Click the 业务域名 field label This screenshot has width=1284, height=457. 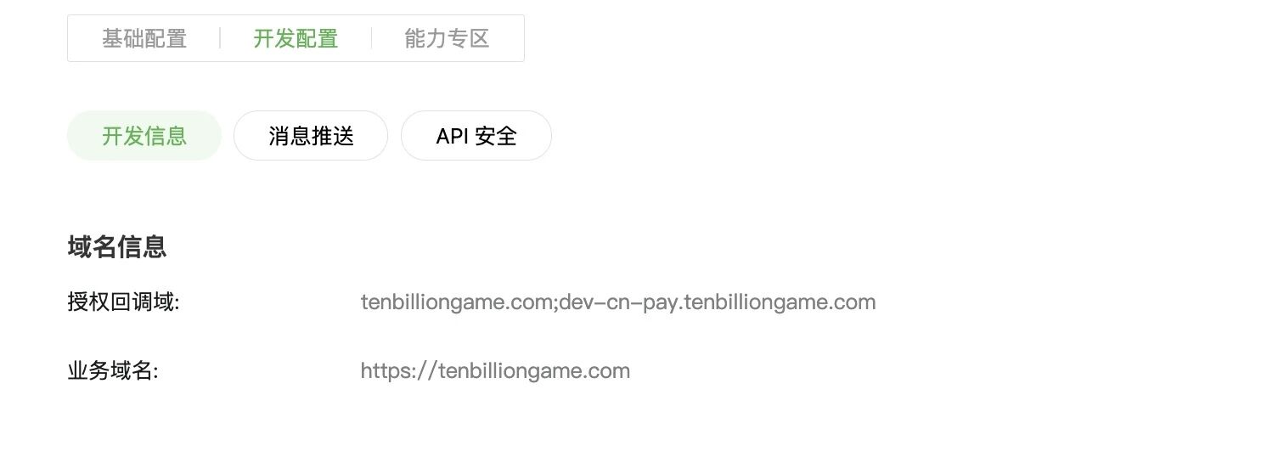click(x=114, y=371)
